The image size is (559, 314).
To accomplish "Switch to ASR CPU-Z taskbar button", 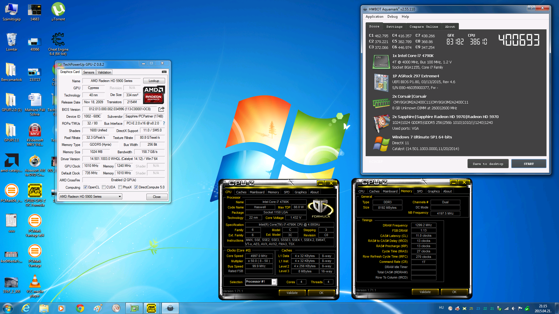I will (151, 308).
